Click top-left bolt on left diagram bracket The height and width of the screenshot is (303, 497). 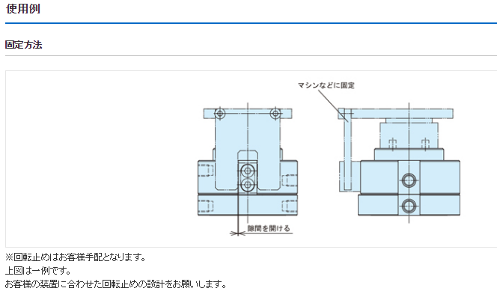coord(219,114)
